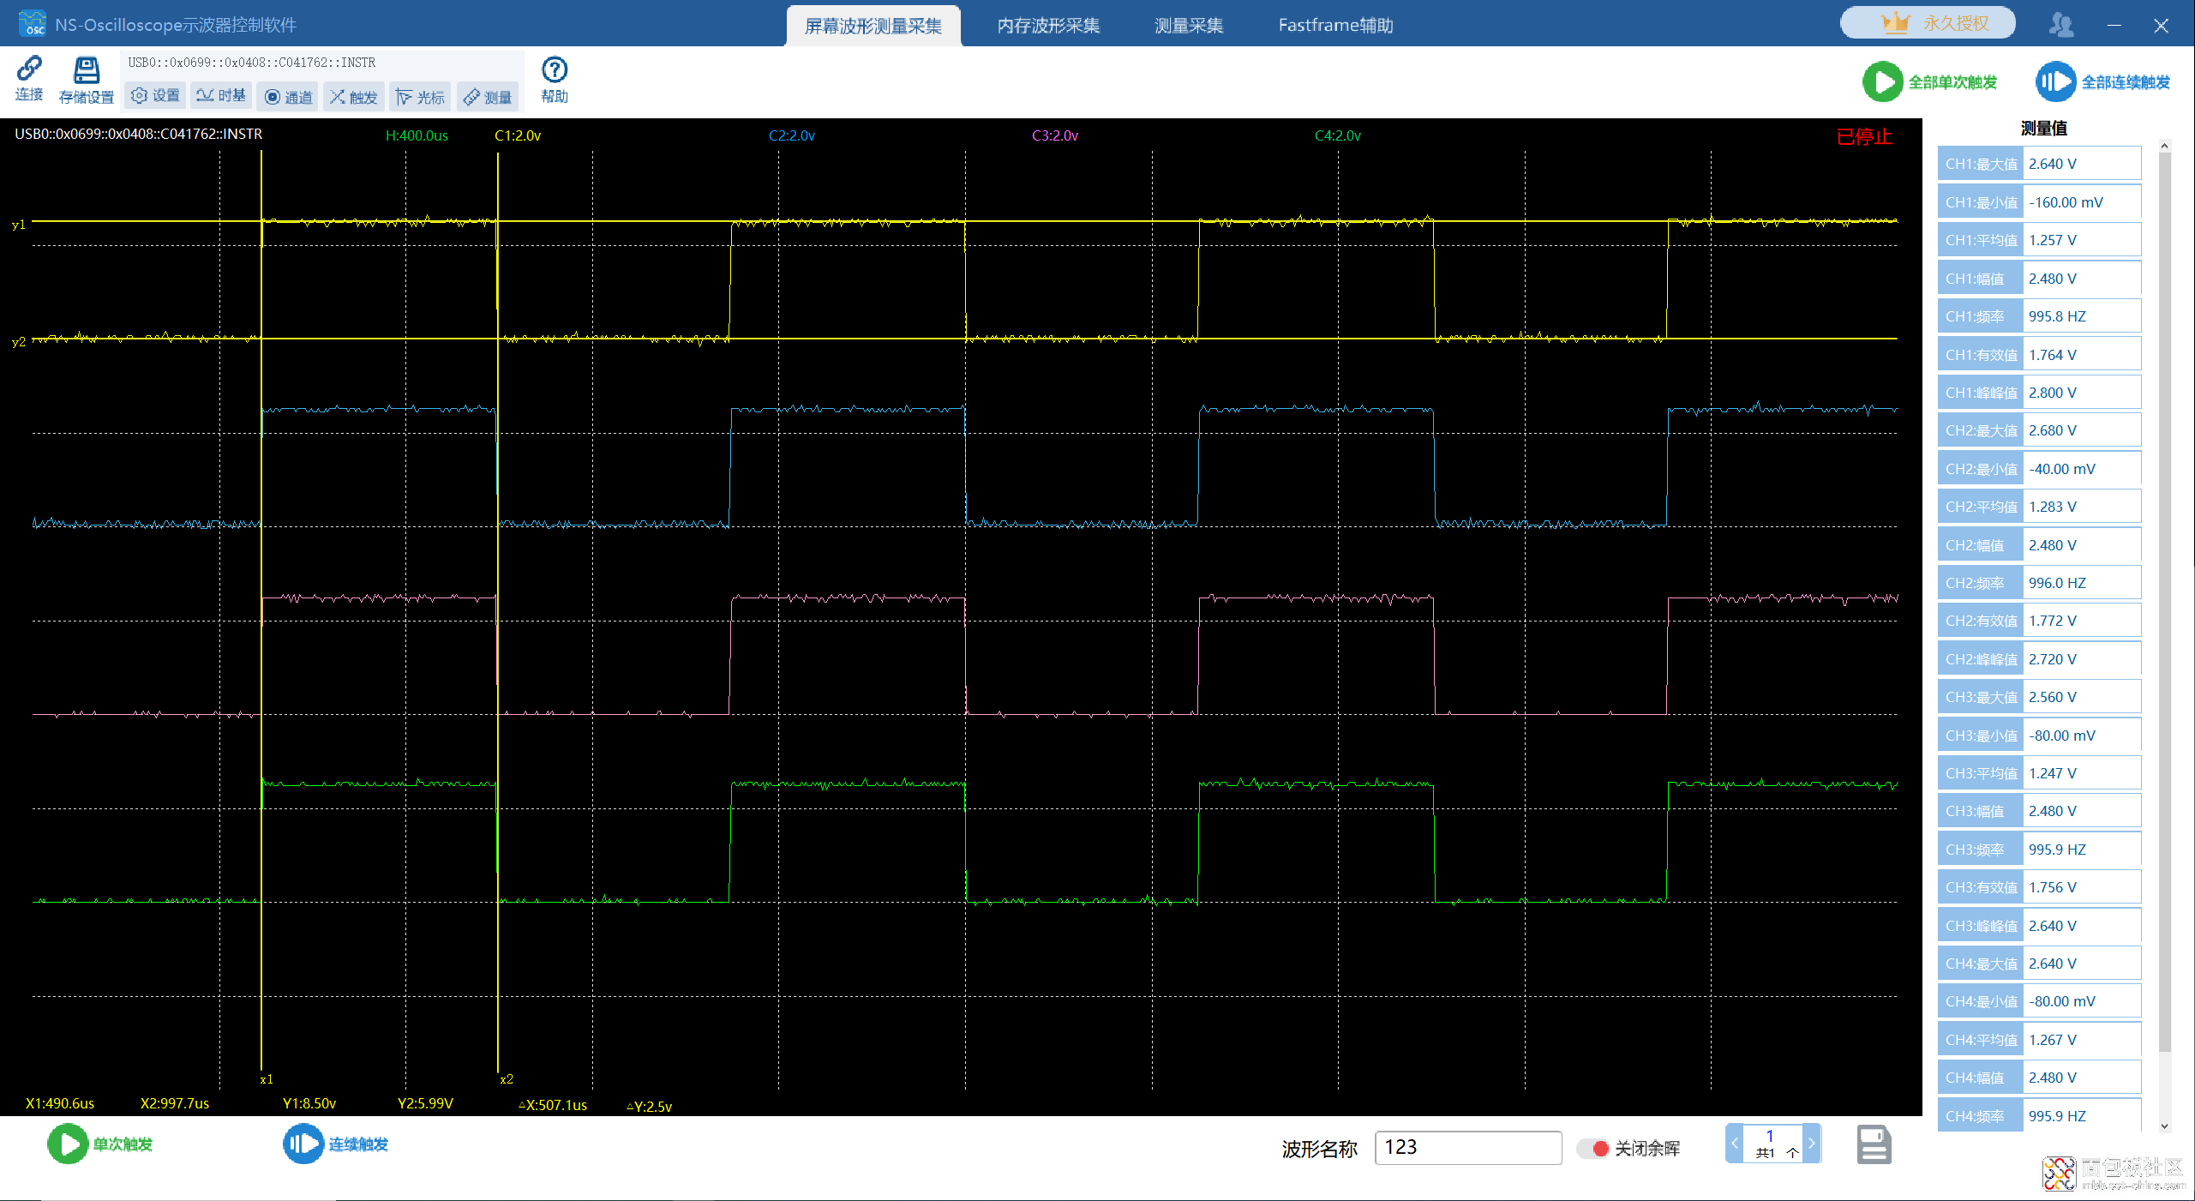Open the 光标 cursor button
The width and height of the screenshot is (2195, 1201).
(420, 97)
